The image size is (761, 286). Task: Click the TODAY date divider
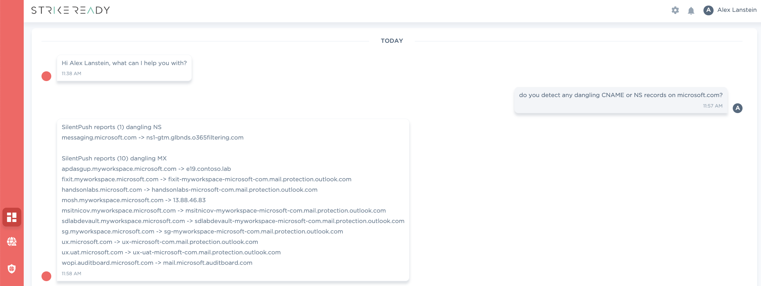pos(392,41)
